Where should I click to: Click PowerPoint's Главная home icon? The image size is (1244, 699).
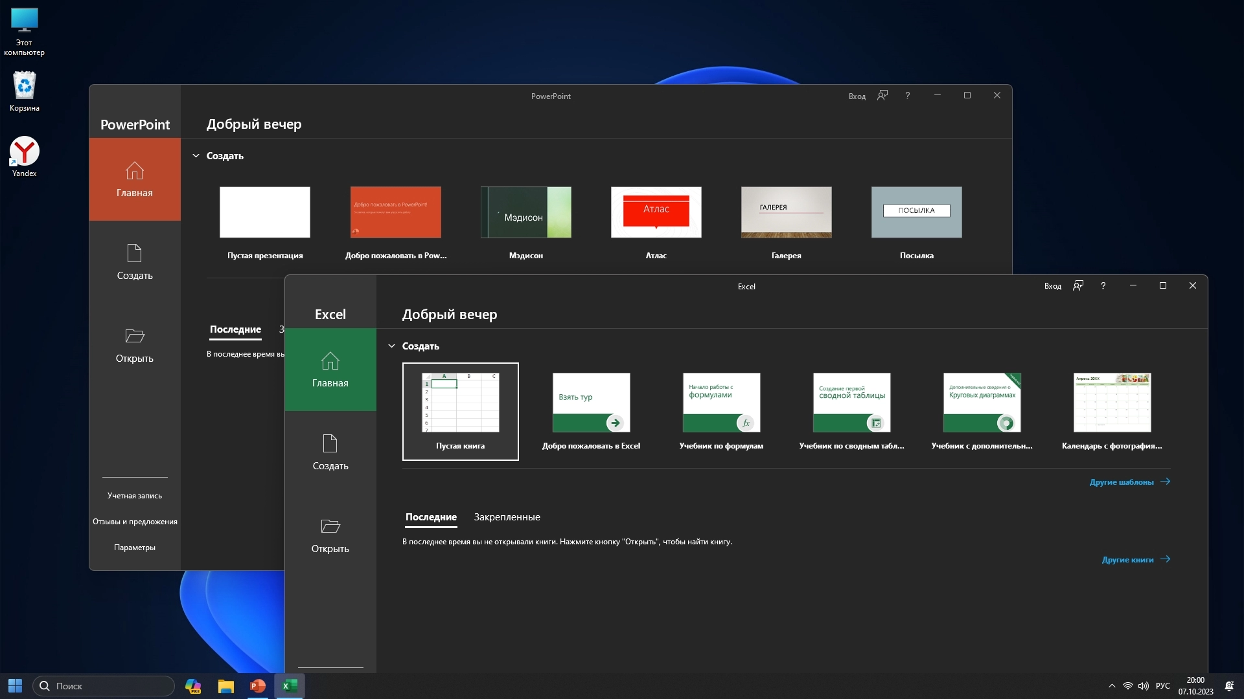tap(134, 170)
